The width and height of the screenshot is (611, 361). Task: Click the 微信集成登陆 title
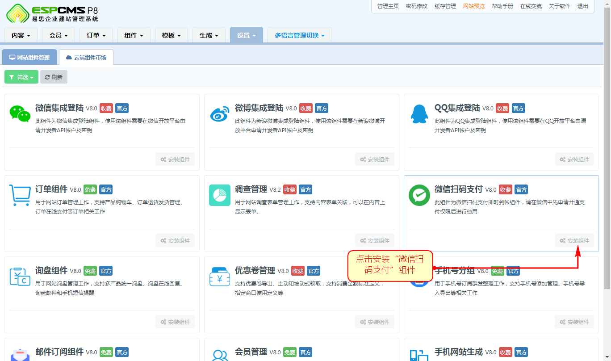point(59,108)
